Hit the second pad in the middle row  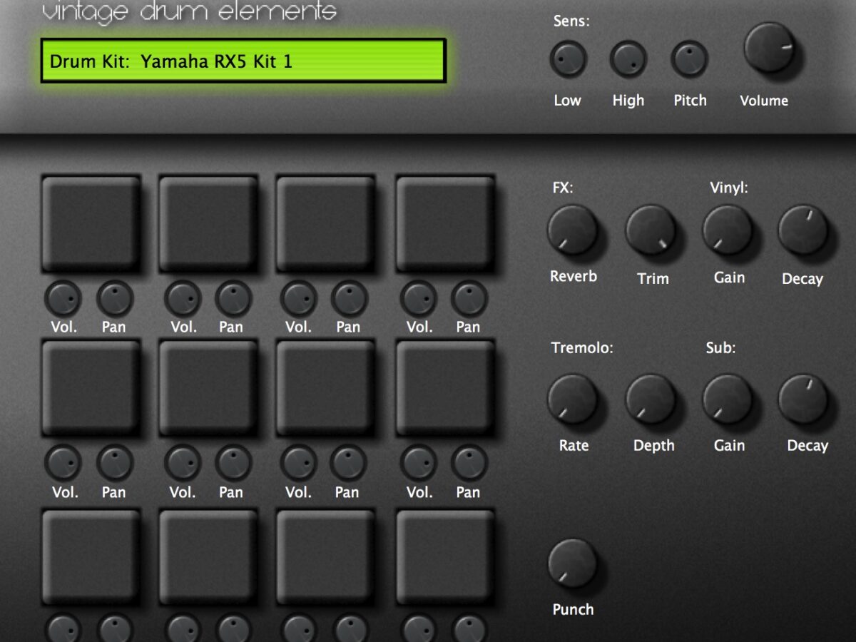(208, 388)
